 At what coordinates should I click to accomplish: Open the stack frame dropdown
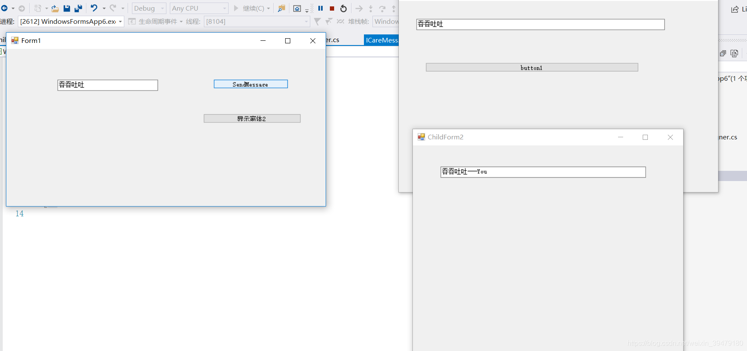[386, 22]
